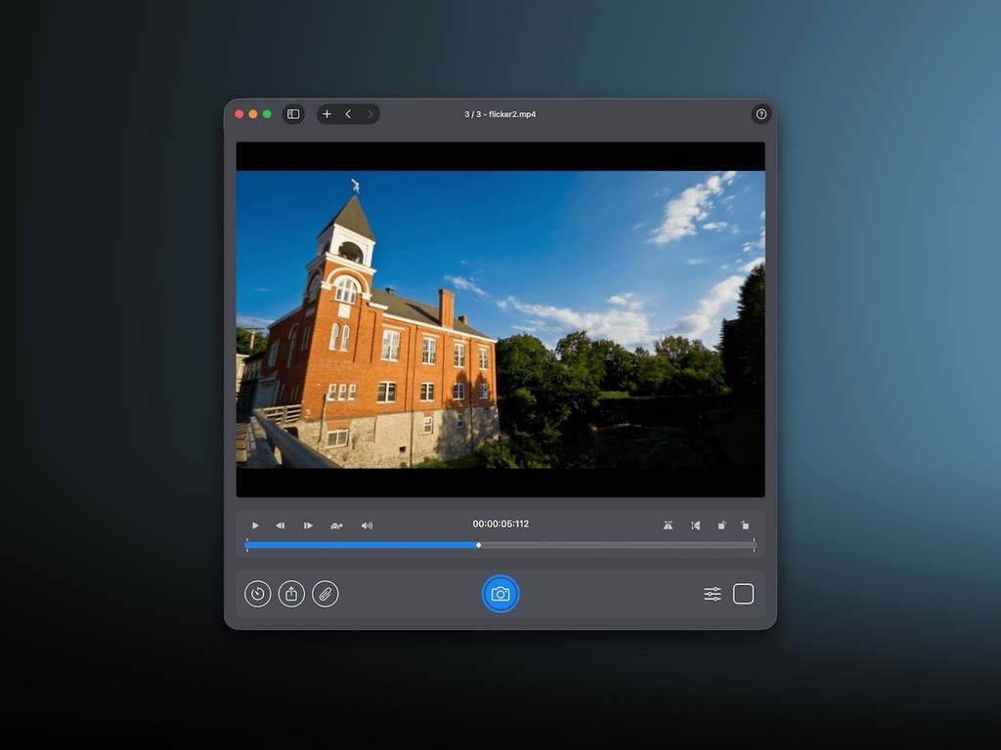This screenshot has height=750, width=1001.
Task: Click the rotate clockwise icon
Action: [x=721, y=525]
